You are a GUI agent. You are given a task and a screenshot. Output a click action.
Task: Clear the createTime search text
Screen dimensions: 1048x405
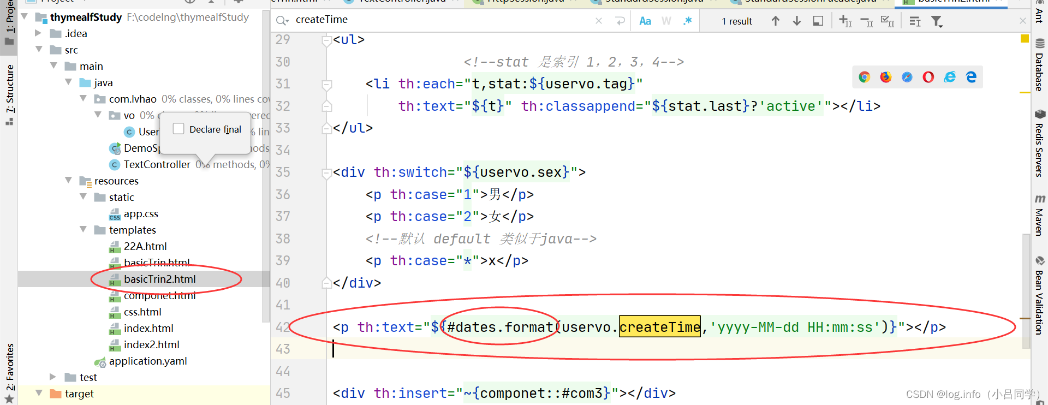point(599,21)
